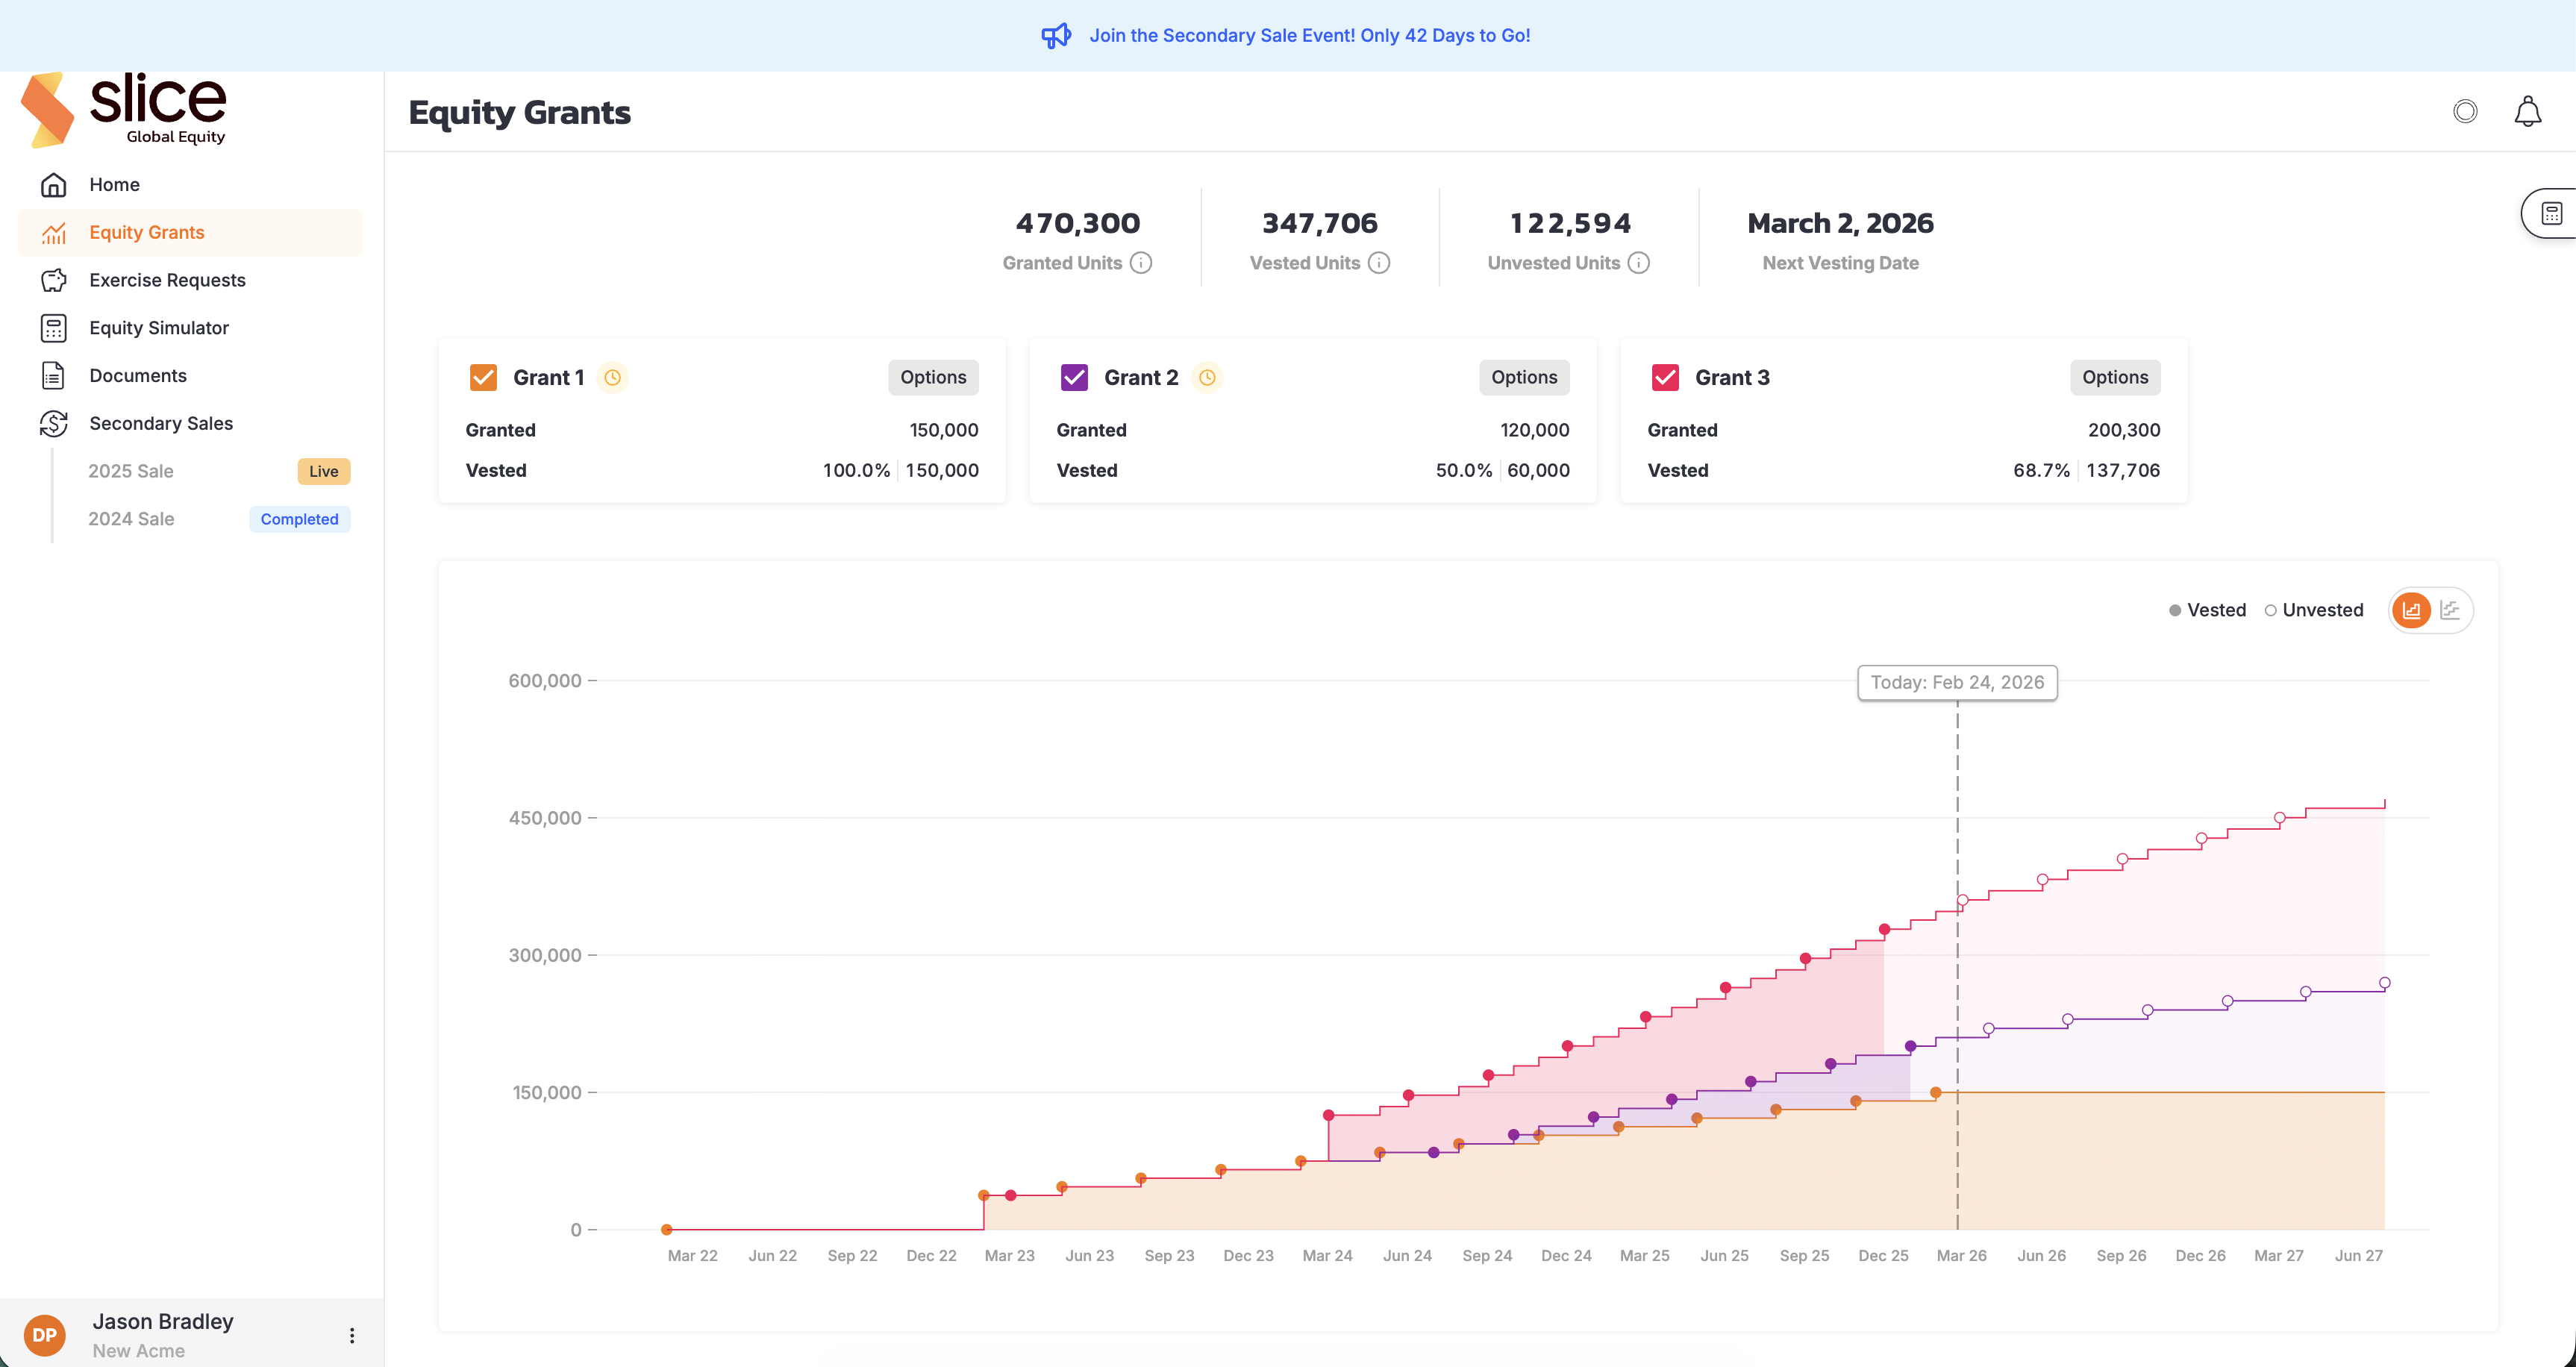Click the clock icon next to Grant 1
The width and height of the screenshot is (2576, 1367).
click(613, 377)
